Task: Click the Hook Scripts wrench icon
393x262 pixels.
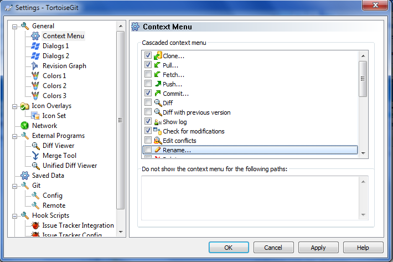Action: coord(25,215)
